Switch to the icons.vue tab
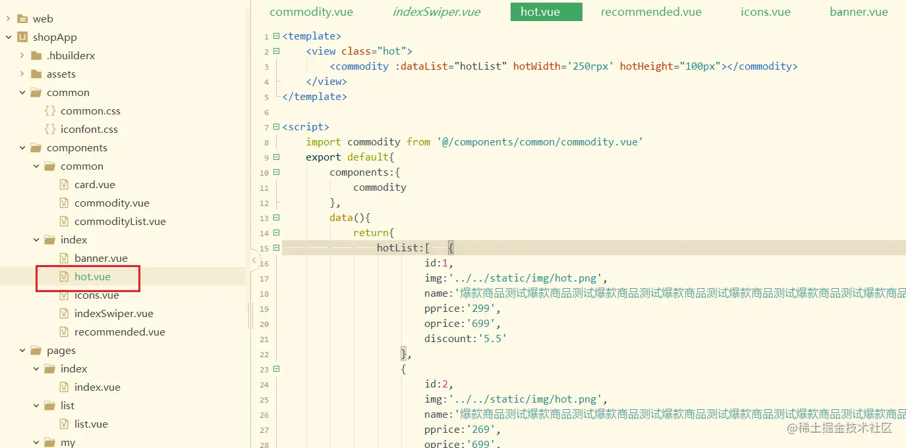This screenshot has height=448, width=906. pyautogui.click(x=765, y=12)
